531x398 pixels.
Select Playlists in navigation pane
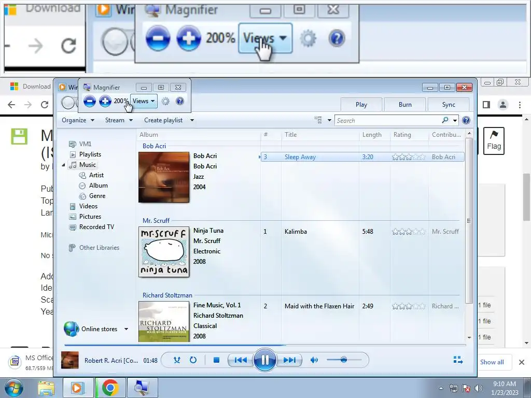coord(86,154)
